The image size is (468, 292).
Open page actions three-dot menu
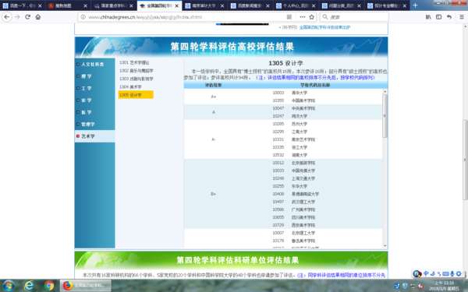click(x=303, y=17)
